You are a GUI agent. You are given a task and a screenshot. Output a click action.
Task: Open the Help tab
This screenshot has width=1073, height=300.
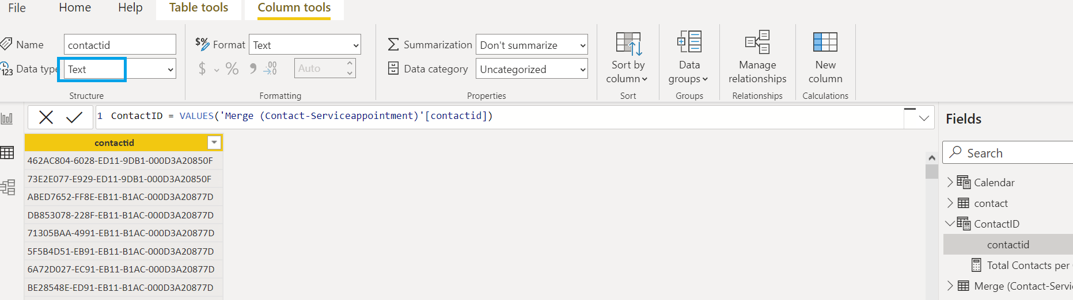(130, 7)
